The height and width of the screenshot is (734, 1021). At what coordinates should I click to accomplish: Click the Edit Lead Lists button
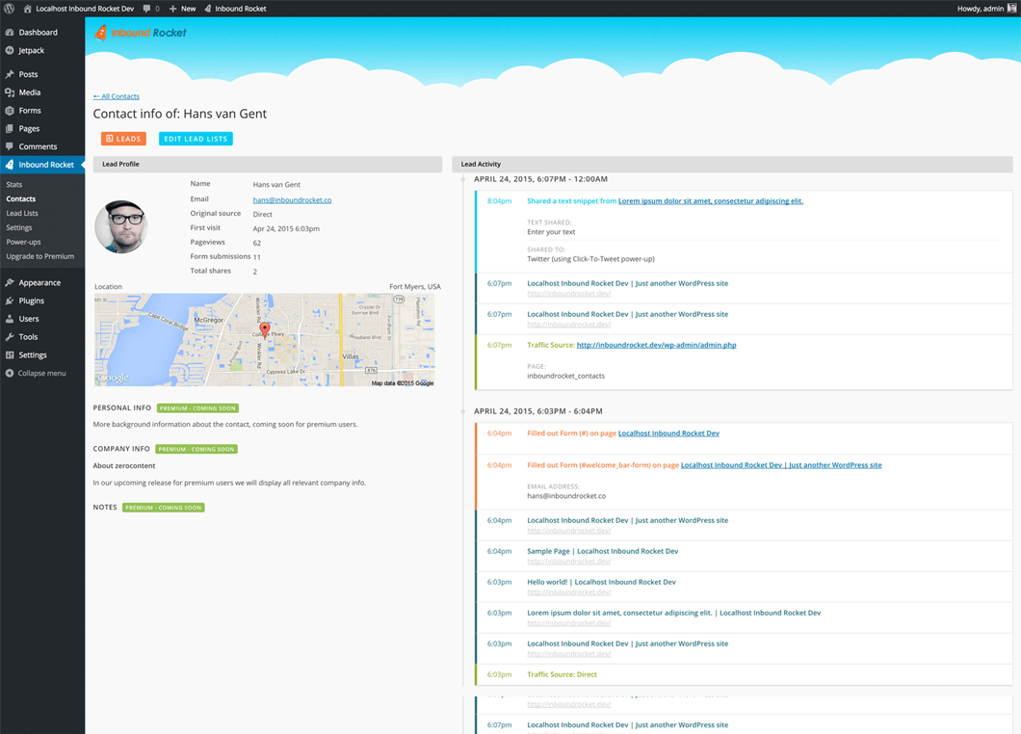[196, 139]
